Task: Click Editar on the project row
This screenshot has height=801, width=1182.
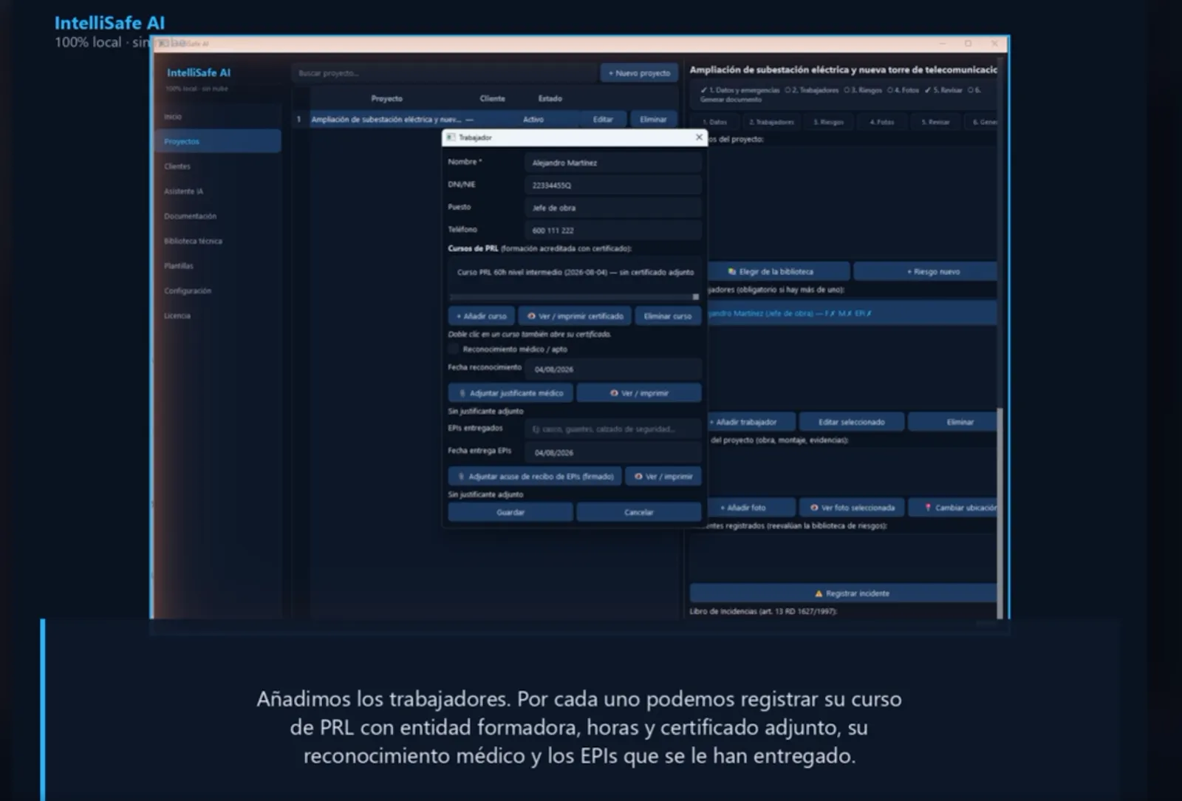Action: [603, 119]
